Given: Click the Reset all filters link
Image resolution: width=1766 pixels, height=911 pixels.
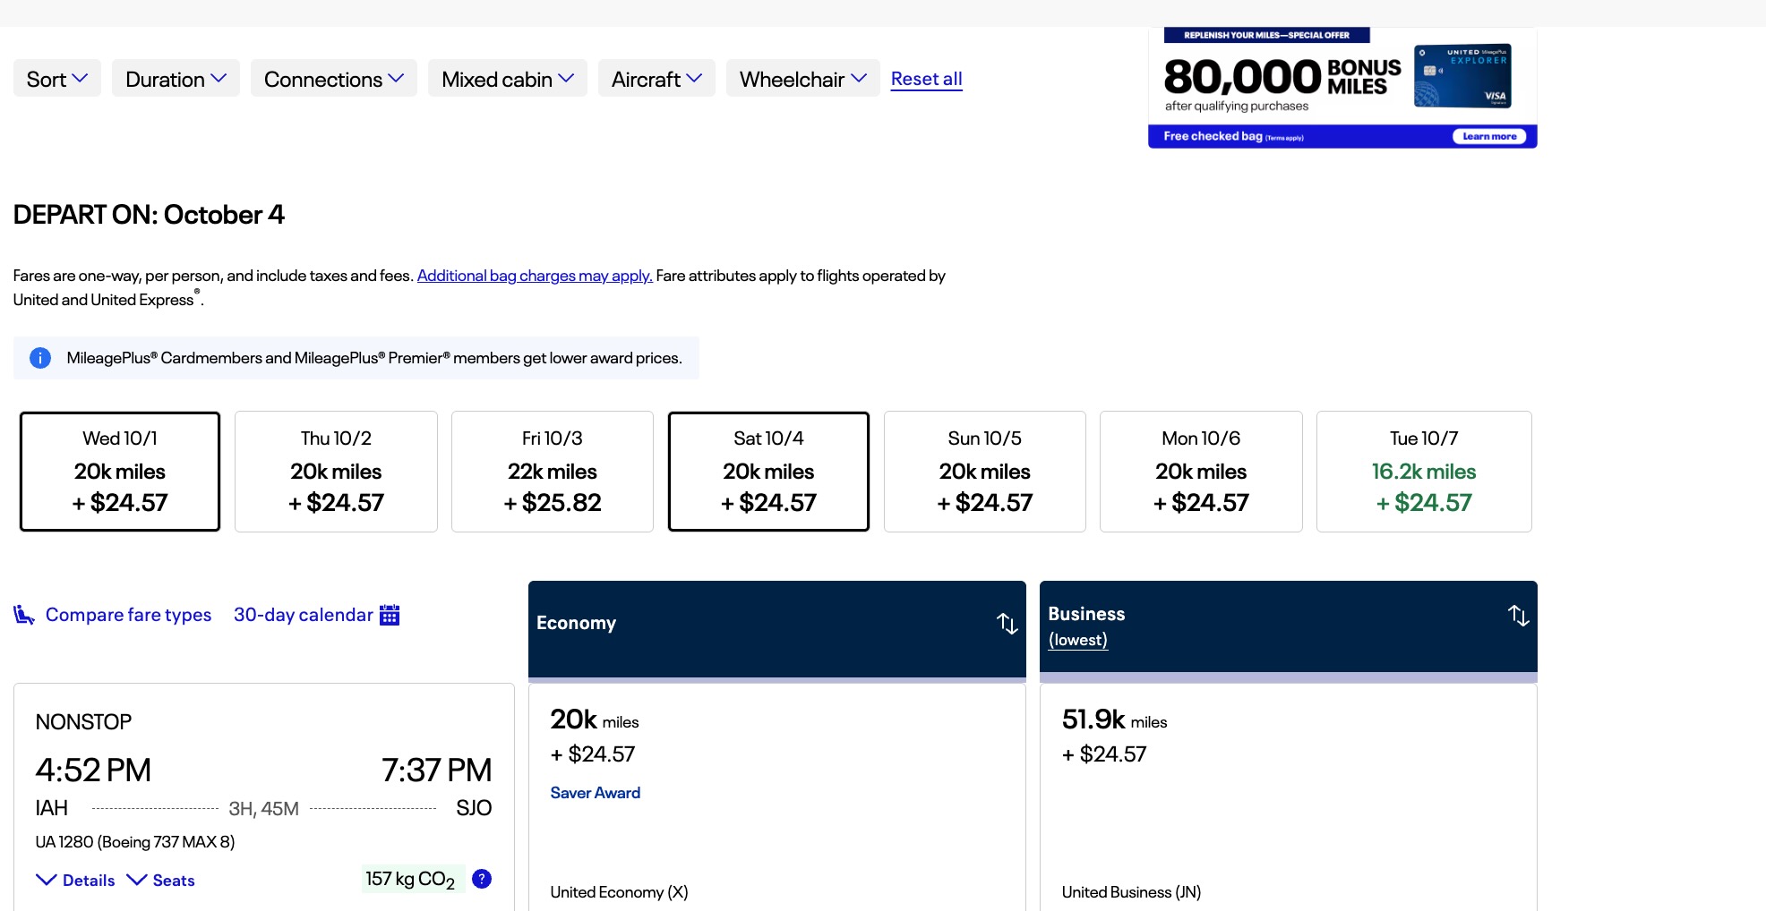Looking at the screenshot, I should [x=926, y=79].
